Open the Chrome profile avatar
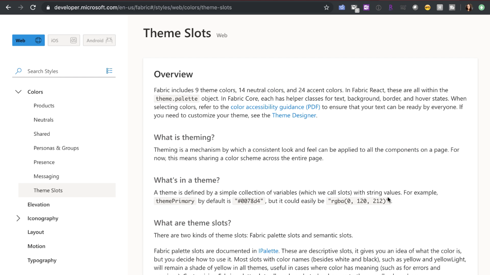The height and width of the screenshot is (275, 490). pos(469,7)
